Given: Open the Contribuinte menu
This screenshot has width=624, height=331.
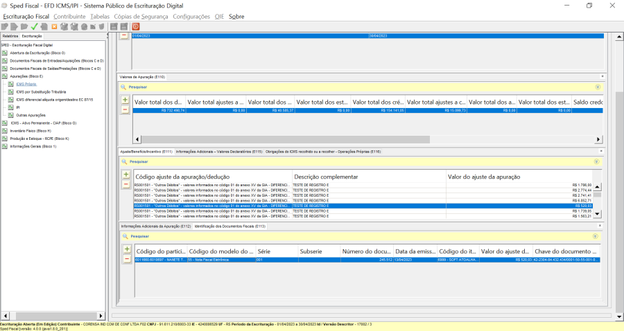Looking at the screenshot, I should pyautogui.click(x=69, y=17).
